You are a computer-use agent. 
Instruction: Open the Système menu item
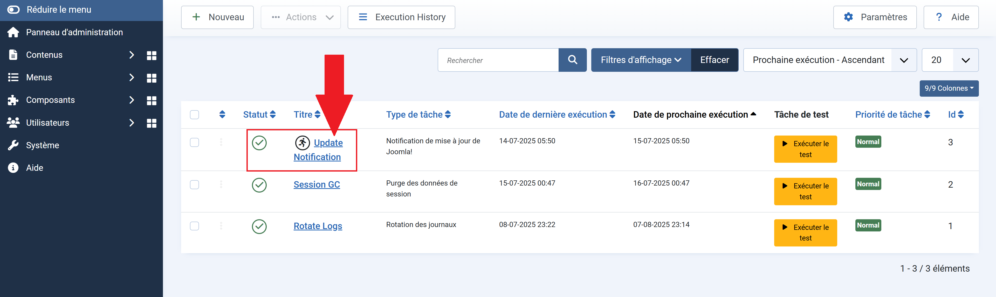pyautogui.click(x=43, y=145)
